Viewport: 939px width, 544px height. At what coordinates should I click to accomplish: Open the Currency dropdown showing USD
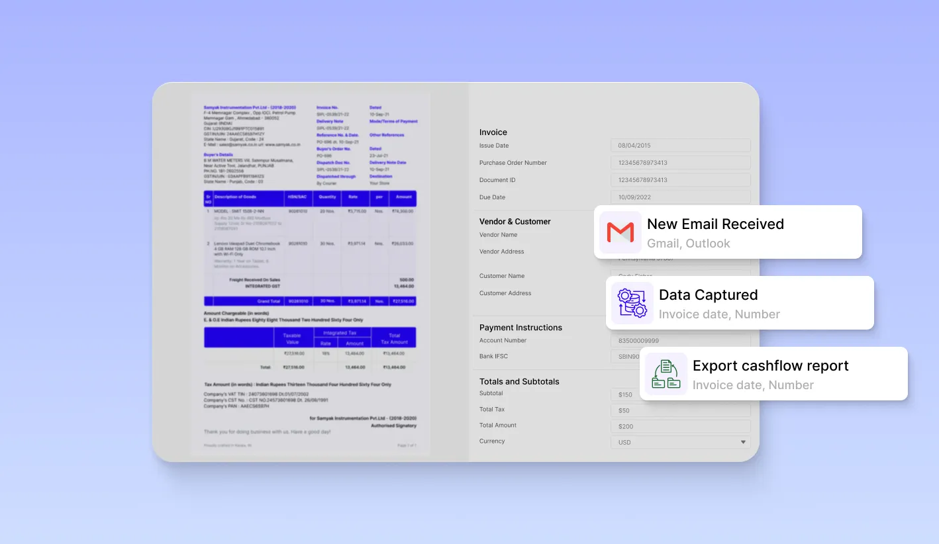pyautogui.click(x=680, y=441)
